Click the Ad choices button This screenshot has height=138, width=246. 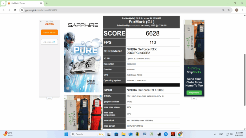tap(50, 42)
